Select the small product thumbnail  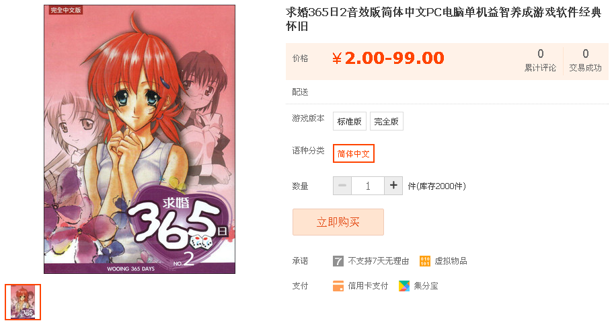pos(23,302)
